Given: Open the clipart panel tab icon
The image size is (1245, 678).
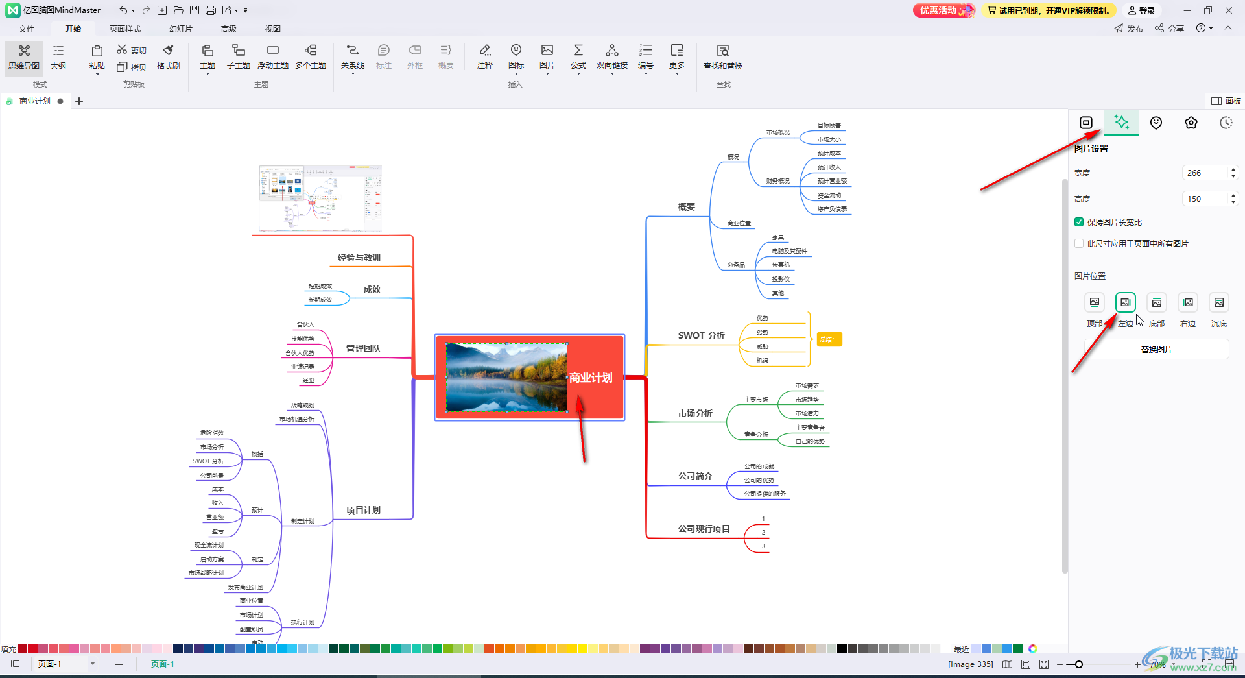Looking at the screenshot, I should [x=1191, y=123].
